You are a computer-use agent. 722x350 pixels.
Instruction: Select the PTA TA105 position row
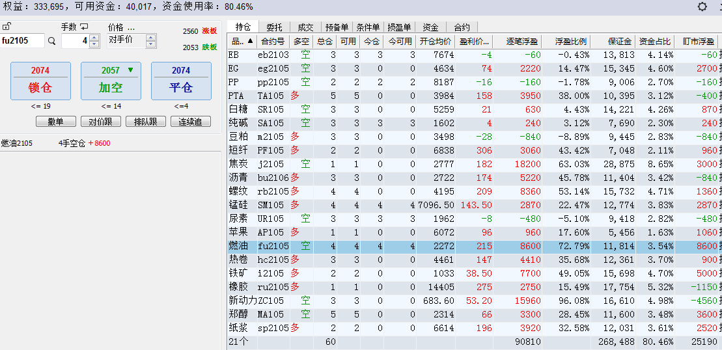474,96
